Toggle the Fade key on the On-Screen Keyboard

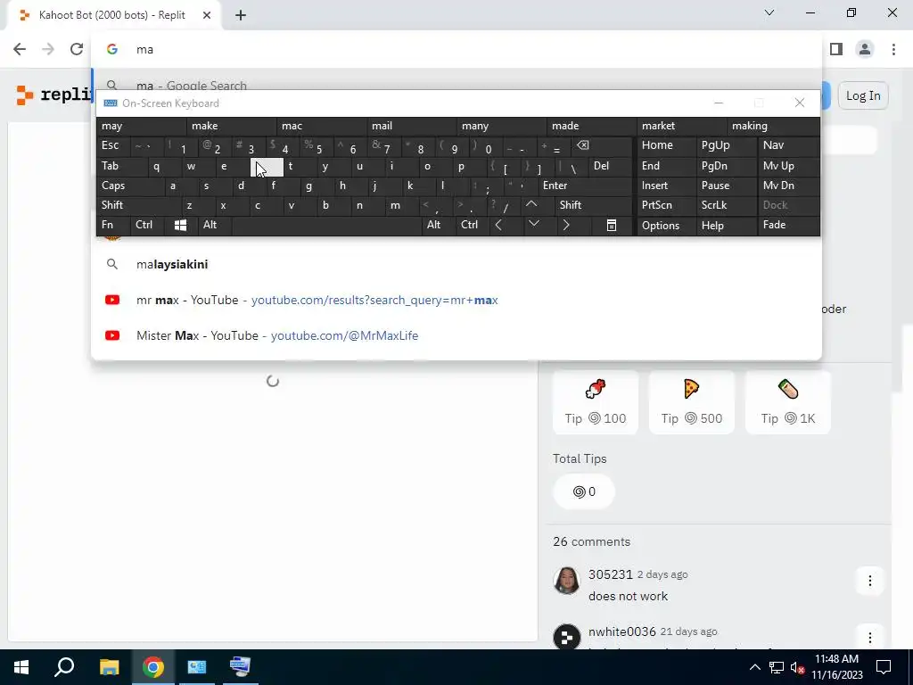[x=788, y=226]
